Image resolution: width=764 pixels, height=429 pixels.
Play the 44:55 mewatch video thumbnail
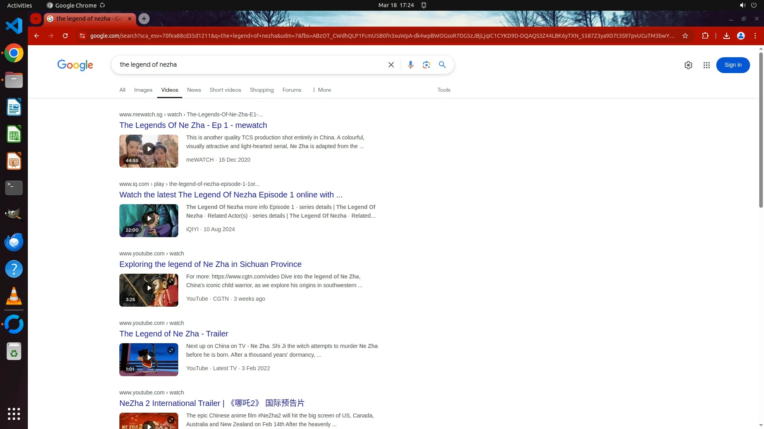pos(148,151)
